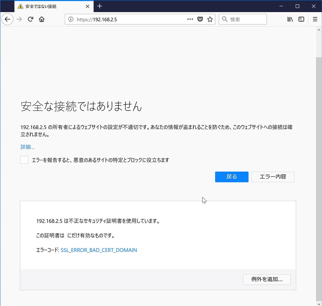
Task: Go to the home page
Action: (42, 19)
